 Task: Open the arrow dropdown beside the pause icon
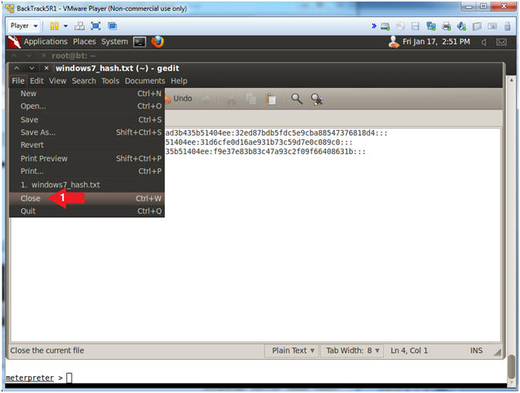[x=65, y=26]
